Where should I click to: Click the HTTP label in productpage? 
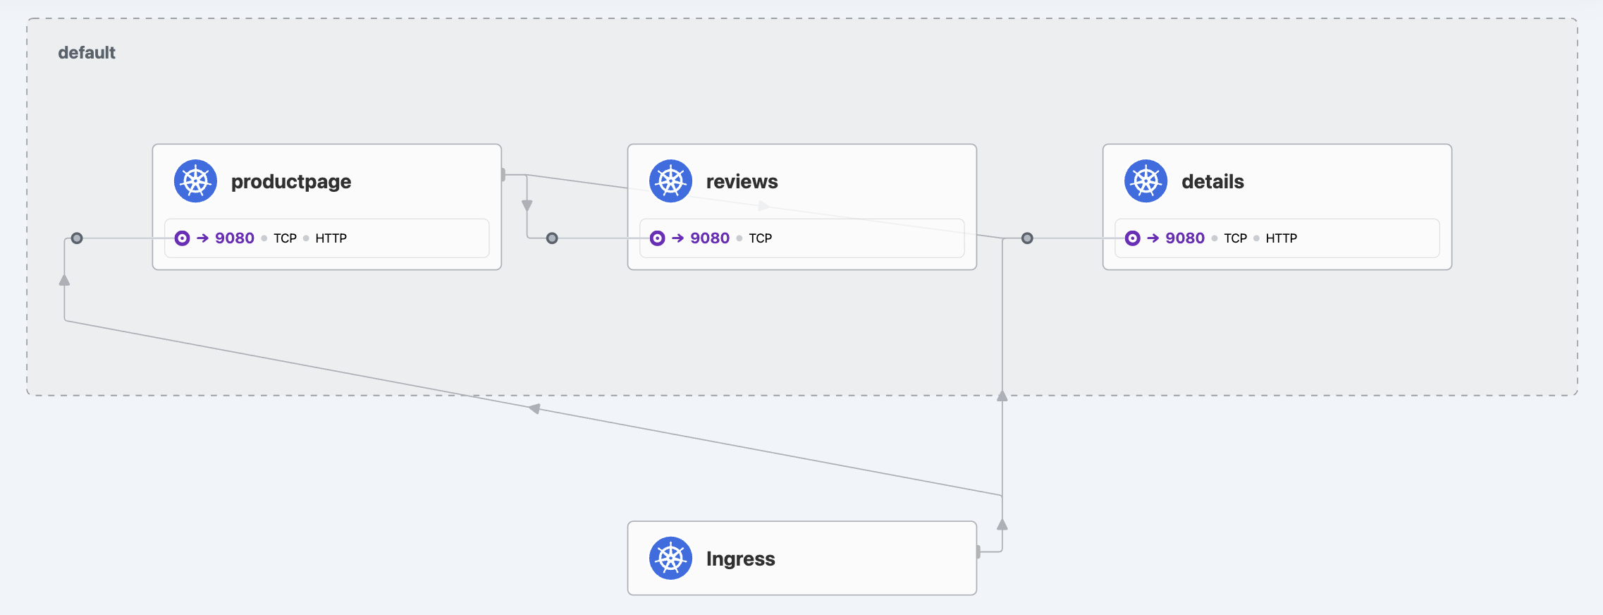[331, 238]
